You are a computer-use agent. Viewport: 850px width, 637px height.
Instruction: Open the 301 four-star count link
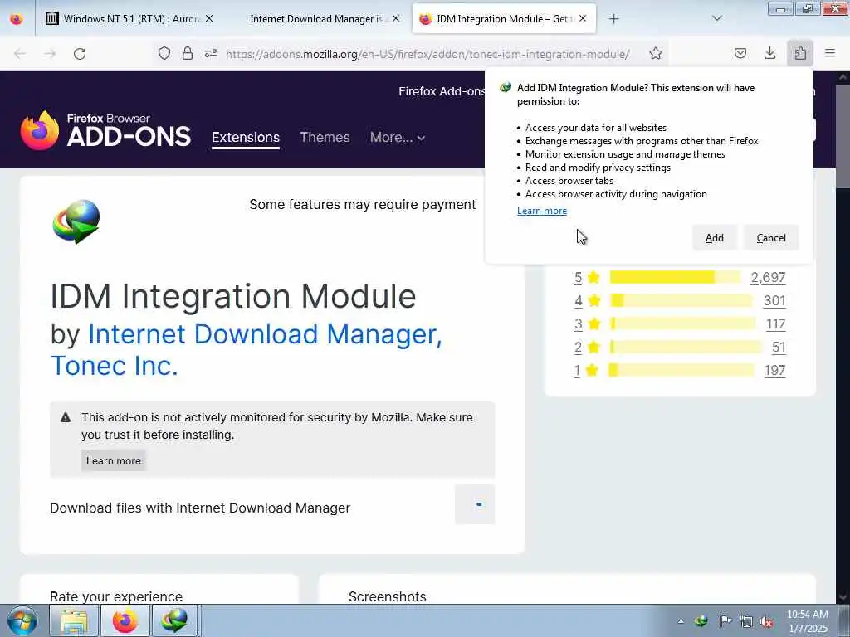pos(774,300)
